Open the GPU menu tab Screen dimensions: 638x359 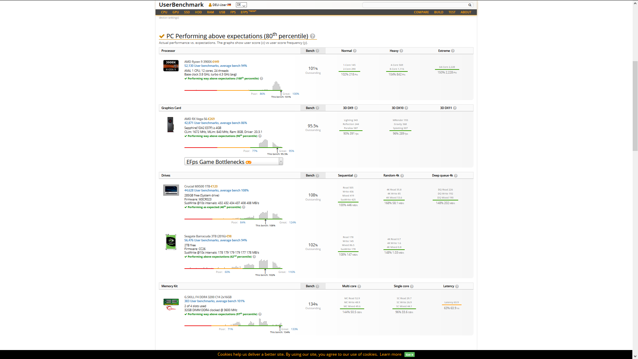click(175, 12)
